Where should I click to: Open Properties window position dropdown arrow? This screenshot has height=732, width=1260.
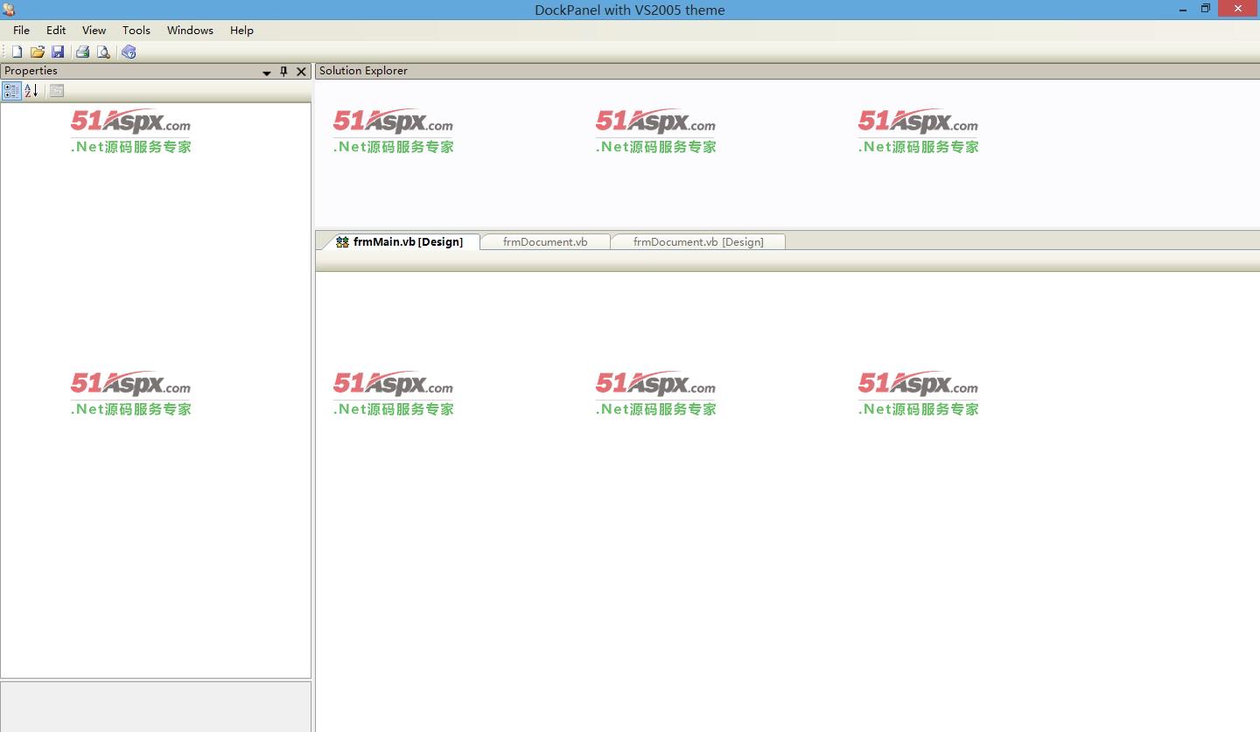point(267,72)
